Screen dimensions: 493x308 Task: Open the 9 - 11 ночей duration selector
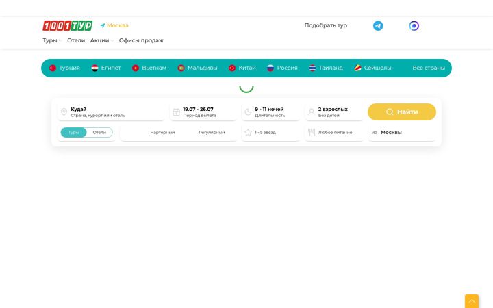pos(270,112)
